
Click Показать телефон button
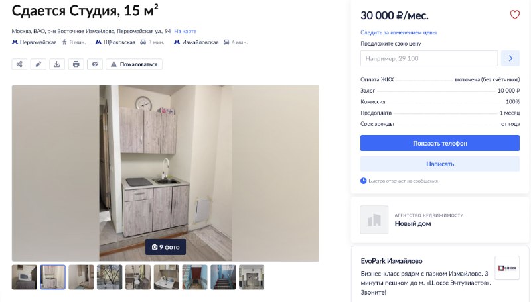[440, 143]
